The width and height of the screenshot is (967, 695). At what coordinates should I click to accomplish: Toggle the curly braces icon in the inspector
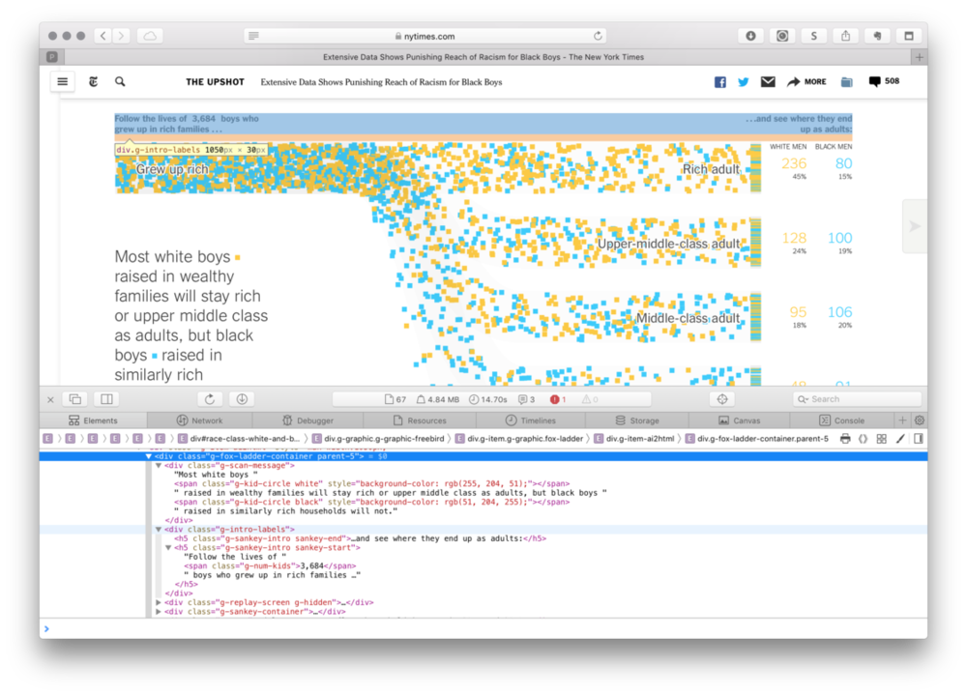863,439
